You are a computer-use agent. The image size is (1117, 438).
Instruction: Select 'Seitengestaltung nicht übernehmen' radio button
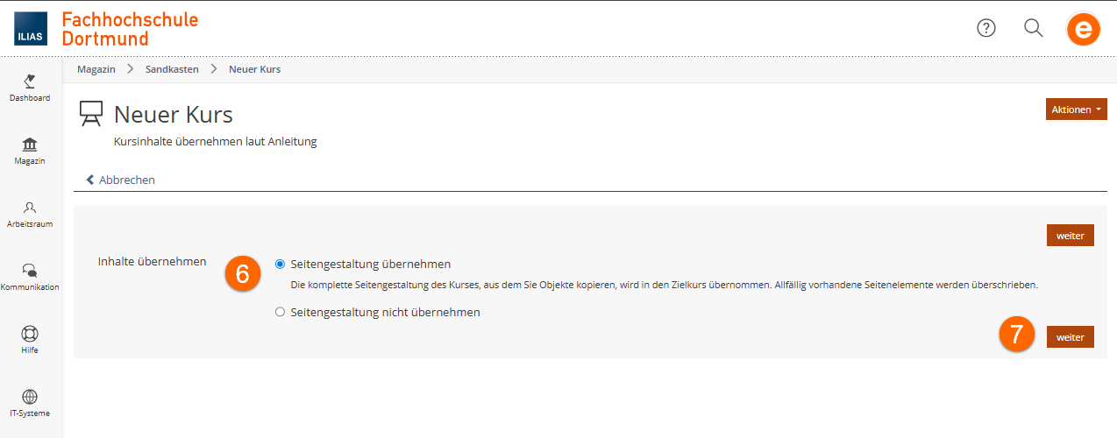[x=281, y=312]
